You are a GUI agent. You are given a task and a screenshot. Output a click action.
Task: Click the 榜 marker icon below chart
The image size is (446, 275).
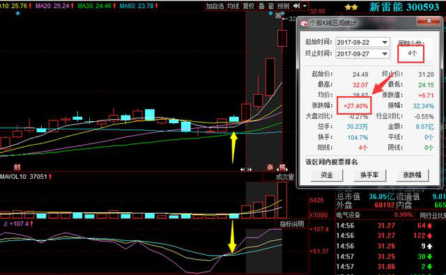click(x=282, y=167)
